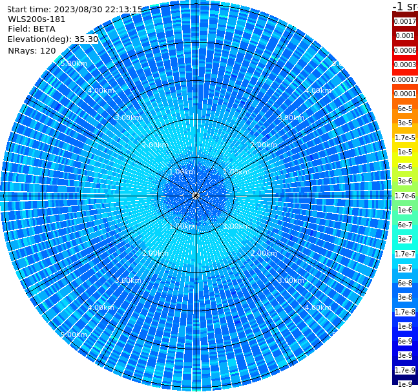Click the 6e-6 colorbar label
Image resolution: width=418 pixels, height=392 pixels.
[405, 167]
